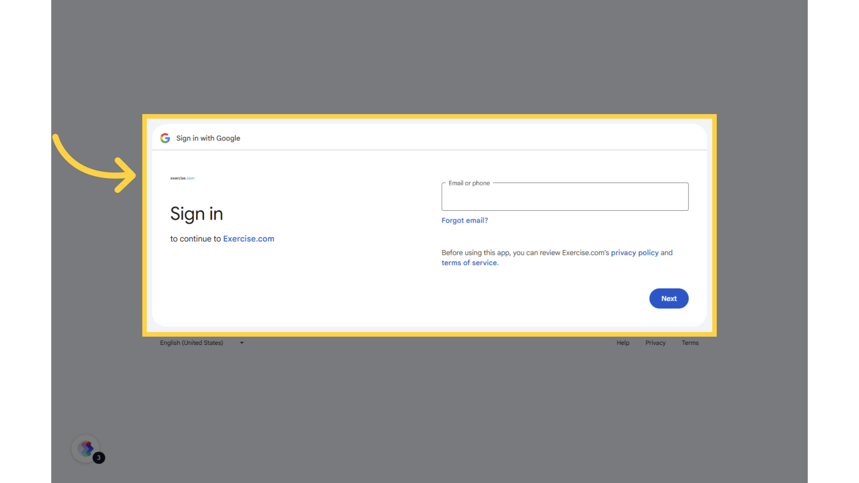
Task: Open the Terms footer link
Action: [x=690, y=343]
